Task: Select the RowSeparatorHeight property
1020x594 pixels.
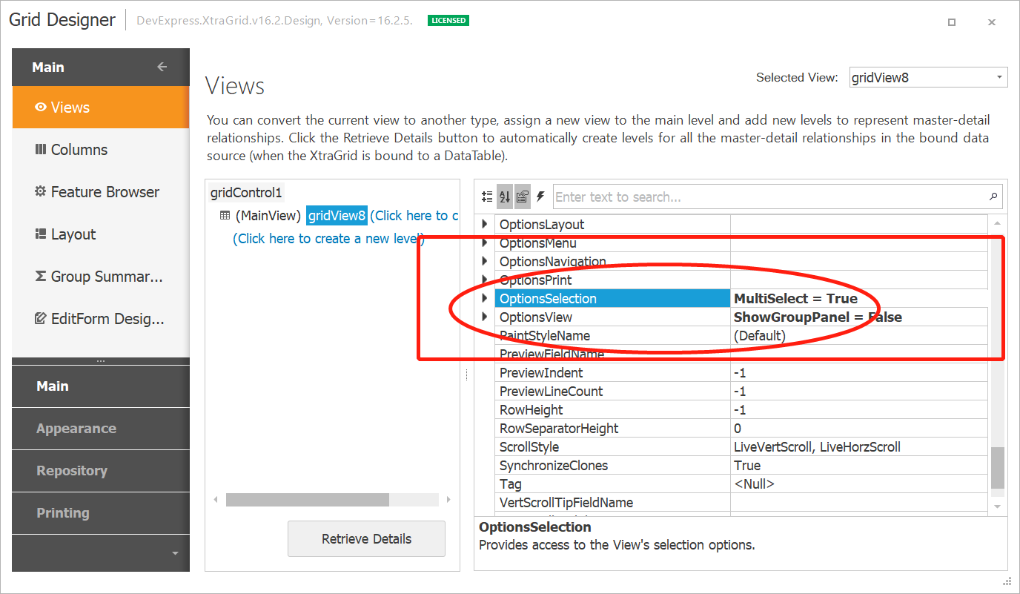Action: 559,428
